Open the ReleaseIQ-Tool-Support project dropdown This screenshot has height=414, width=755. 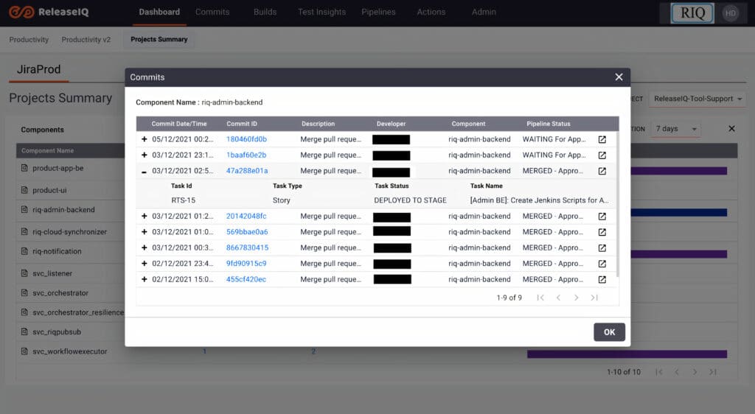click(x=697, y=99)
